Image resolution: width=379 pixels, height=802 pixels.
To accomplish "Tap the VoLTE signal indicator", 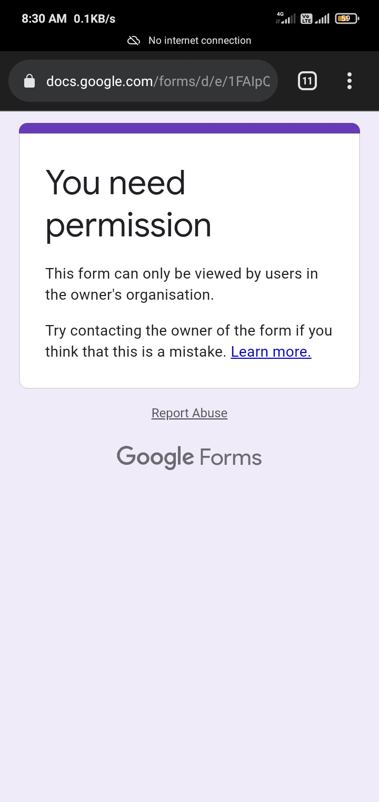I will [x=307, y=18].
